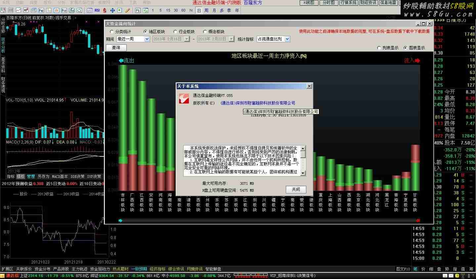Select monthly 月 period in toolbar
The image size is (476, 279).
tap(214, 10)
